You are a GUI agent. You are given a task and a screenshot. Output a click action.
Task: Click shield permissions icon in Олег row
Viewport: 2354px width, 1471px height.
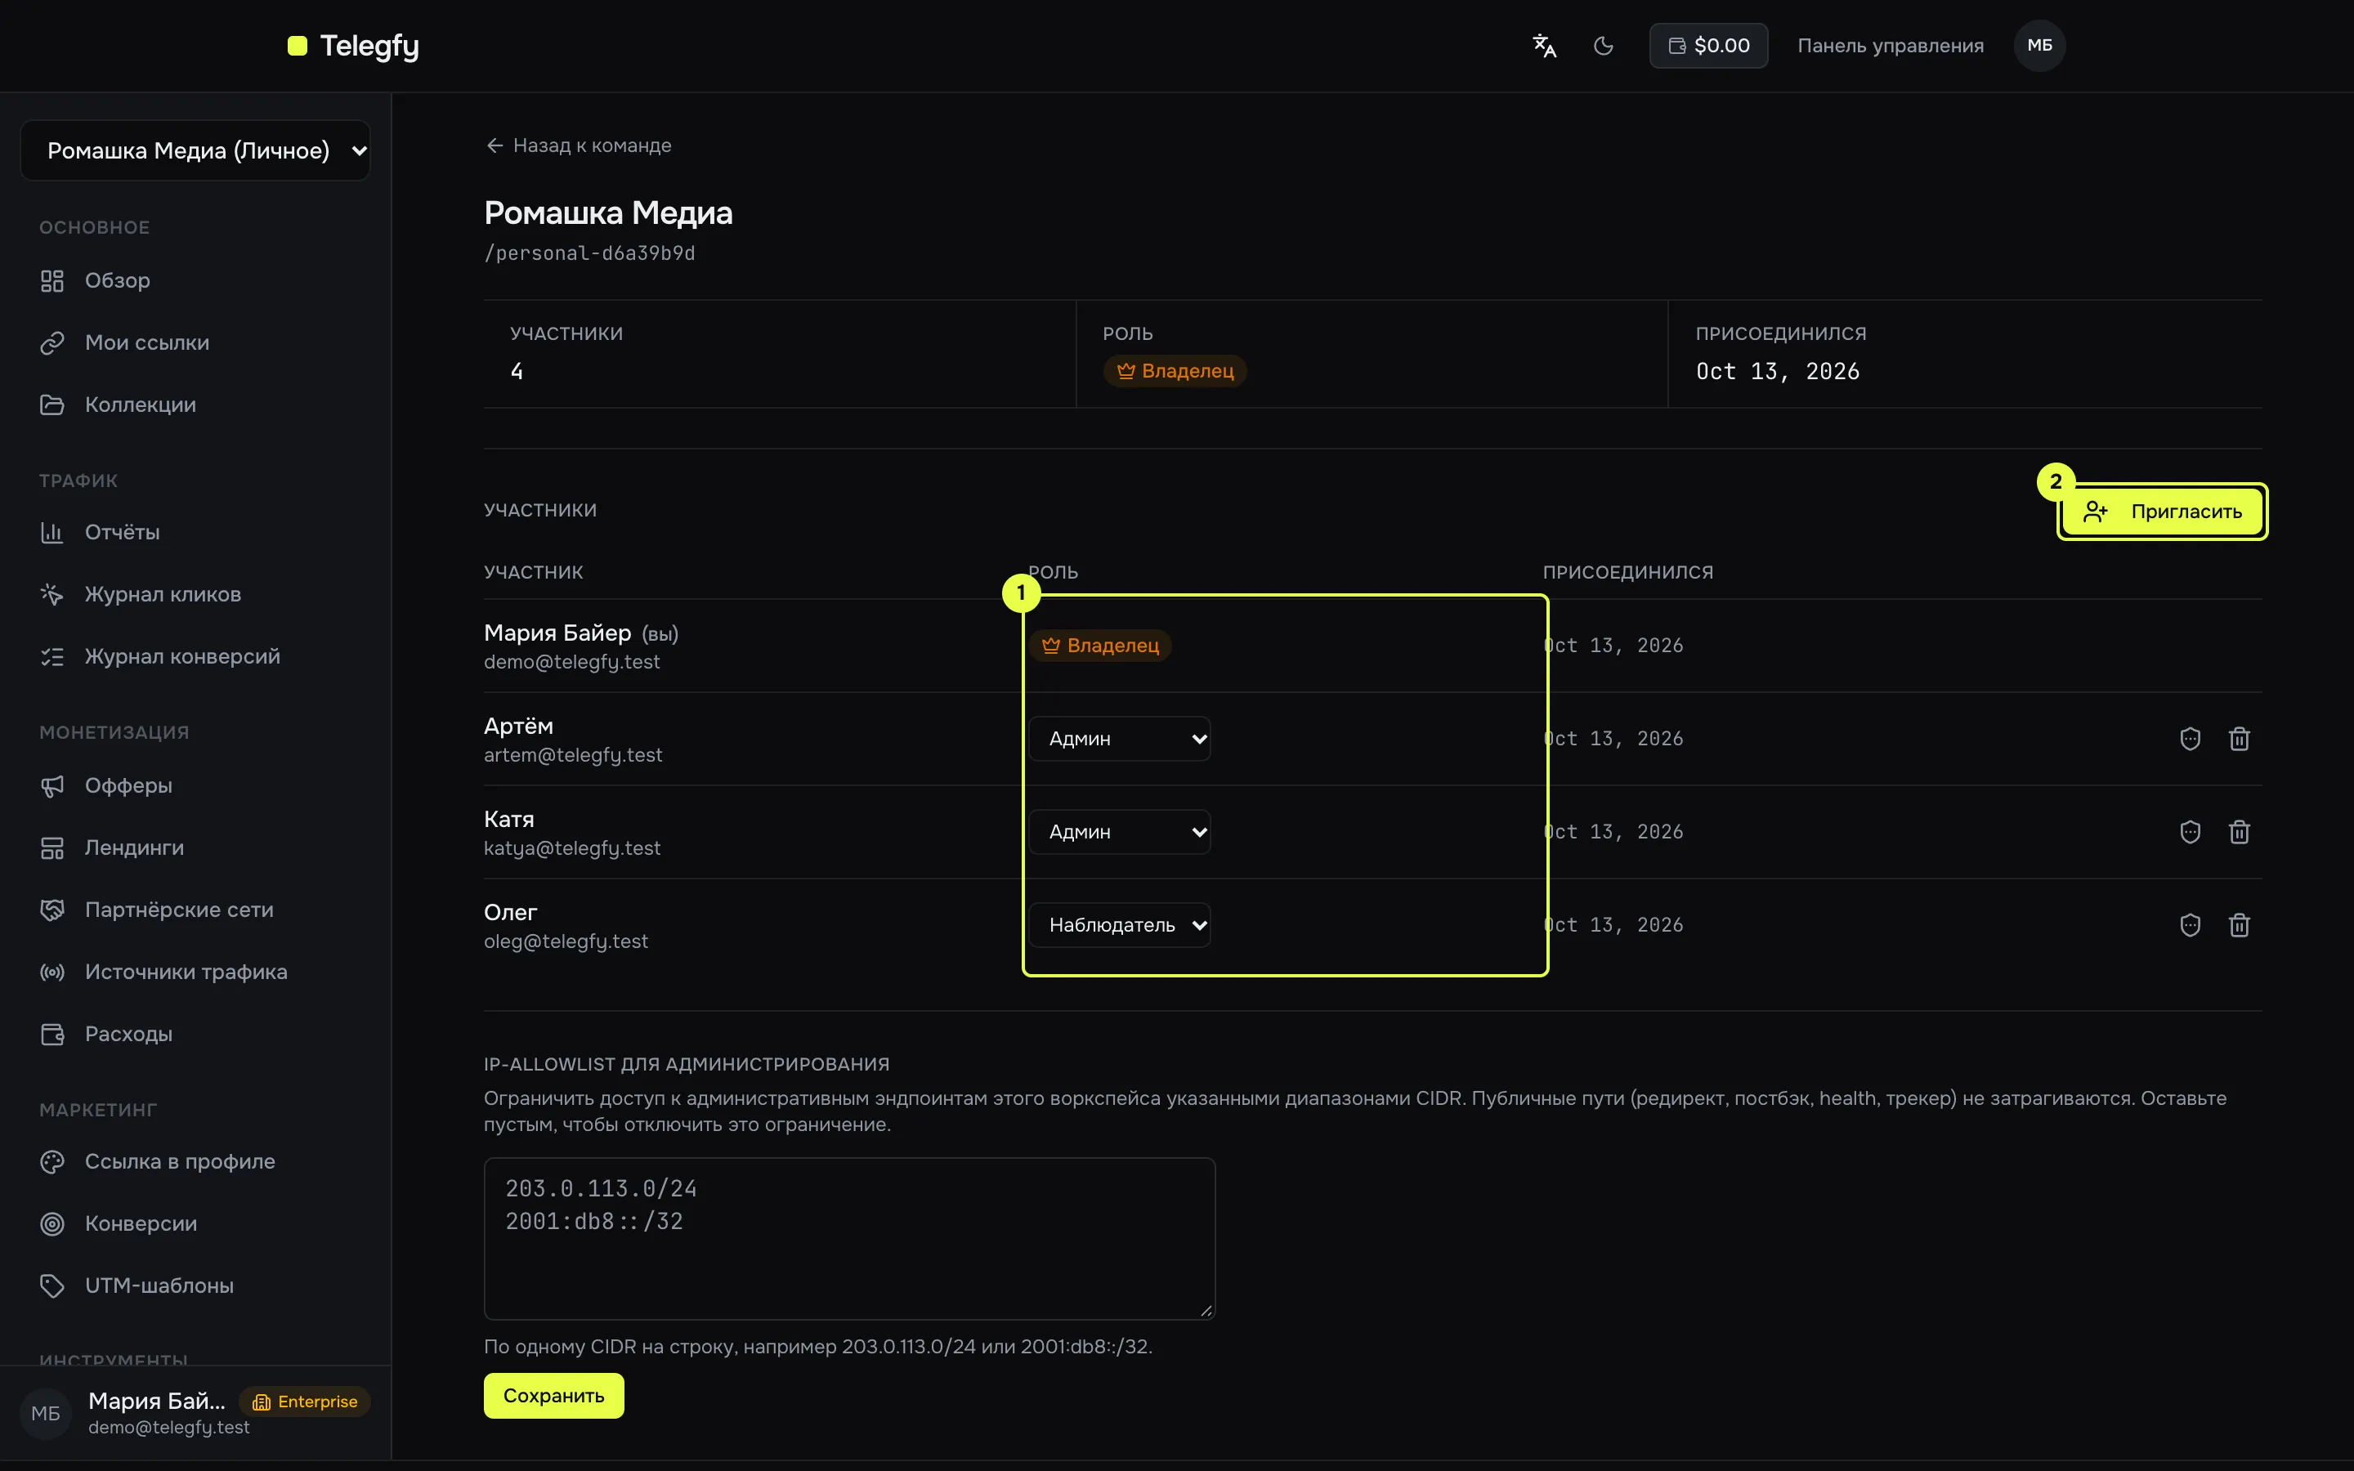(x=2190, y=925)
